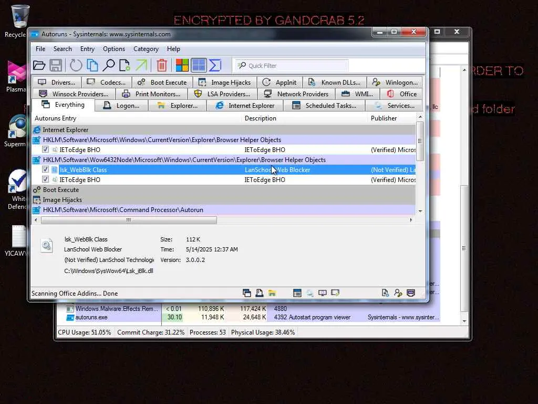Viewport: 538px width, 404px height.
Task: Click the Save floppy disk icon
Action: [x=56, y=65]
